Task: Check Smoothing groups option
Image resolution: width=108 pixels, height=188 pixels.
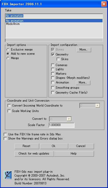Action: [53, 88]
